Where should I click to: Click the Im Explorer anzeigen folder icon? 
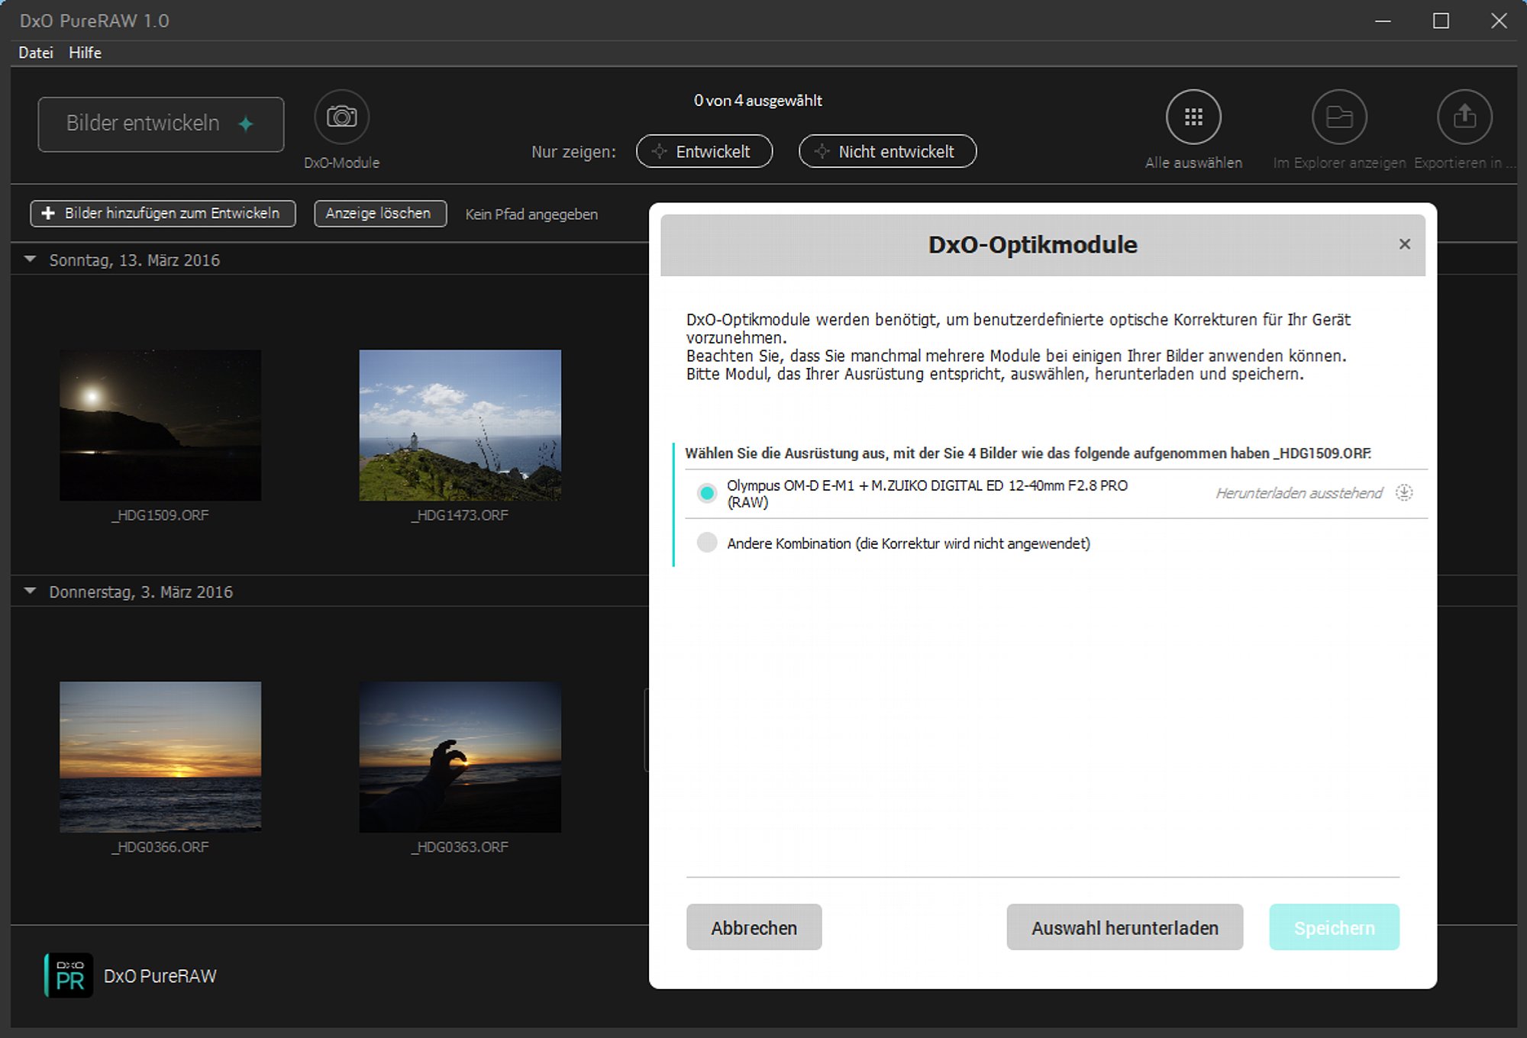coord(1338,117)
